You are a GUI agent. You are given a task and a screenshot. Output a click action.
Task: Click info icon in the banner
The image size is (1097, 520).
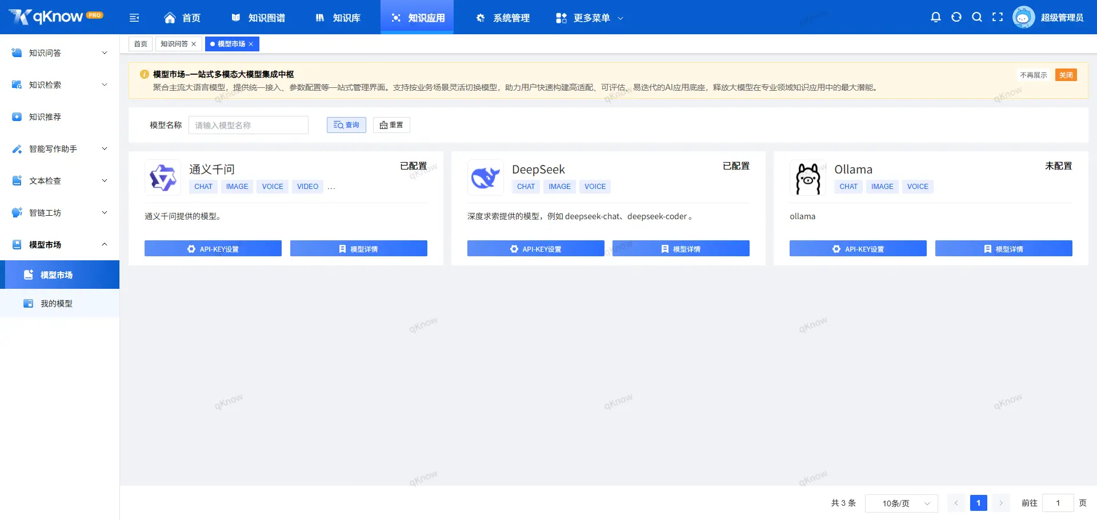(145, 74)
